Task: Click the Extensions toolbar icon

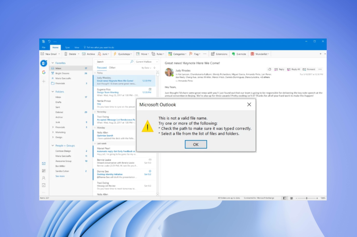Action: [x=213, y=54]
